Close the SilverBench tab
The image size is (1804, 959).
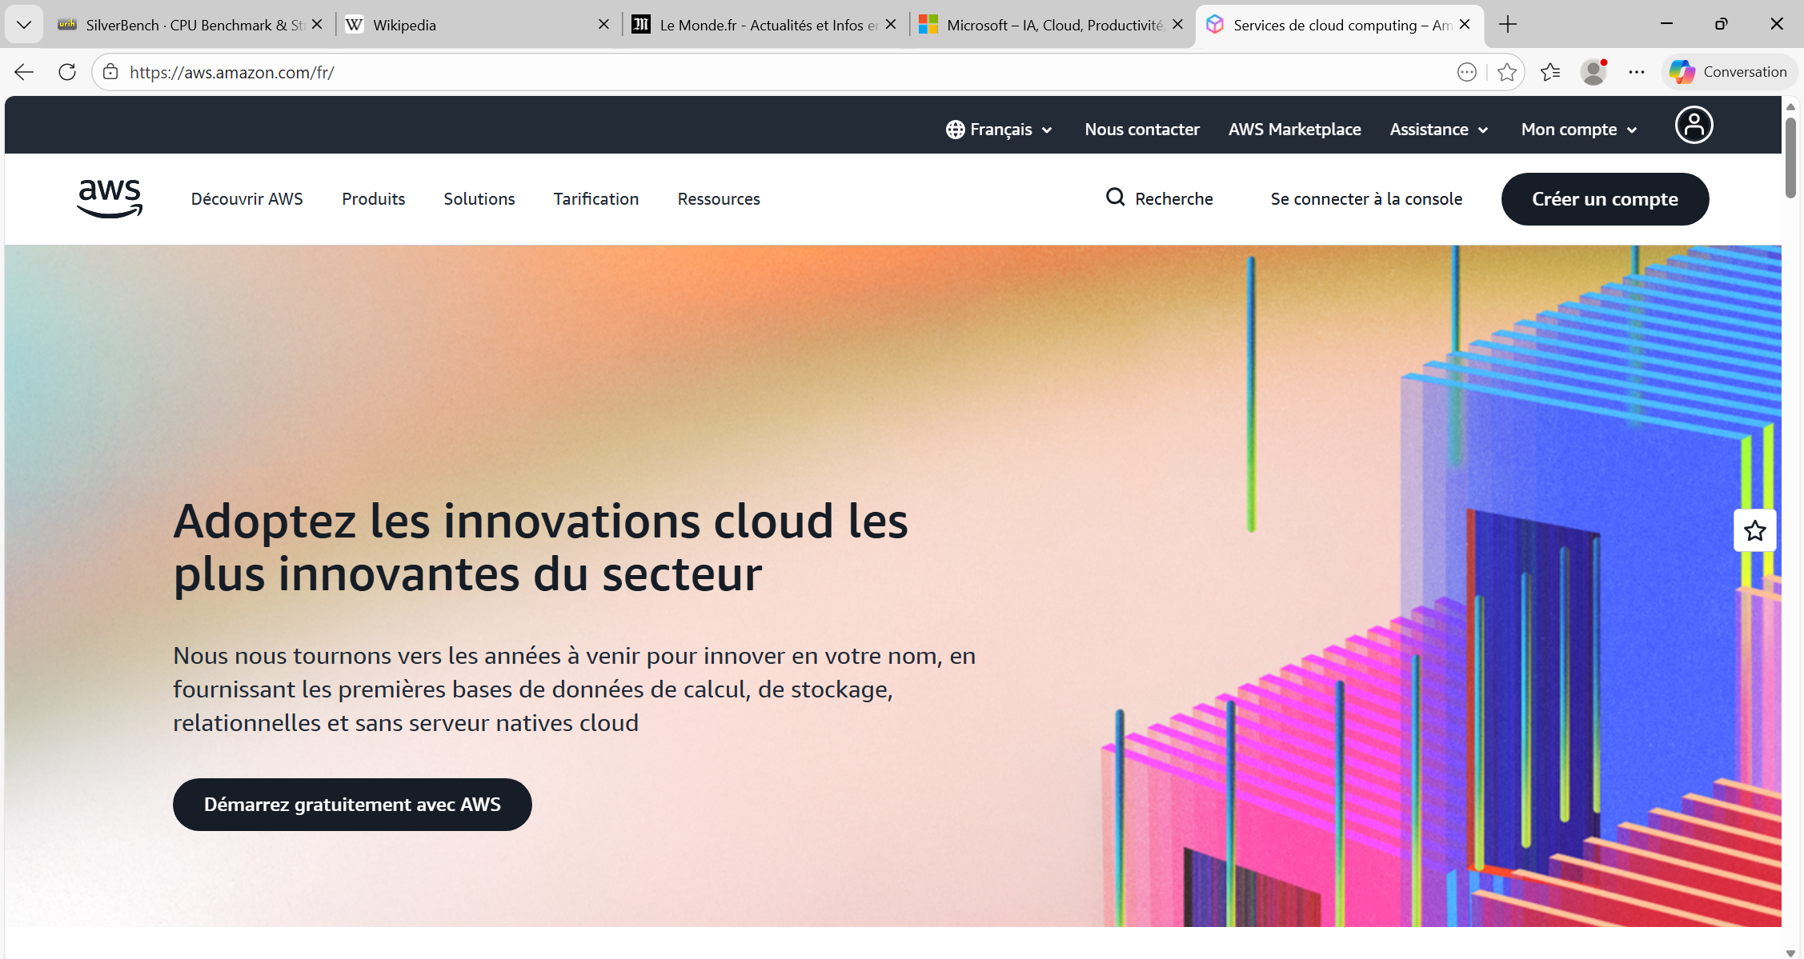point(317,25)
